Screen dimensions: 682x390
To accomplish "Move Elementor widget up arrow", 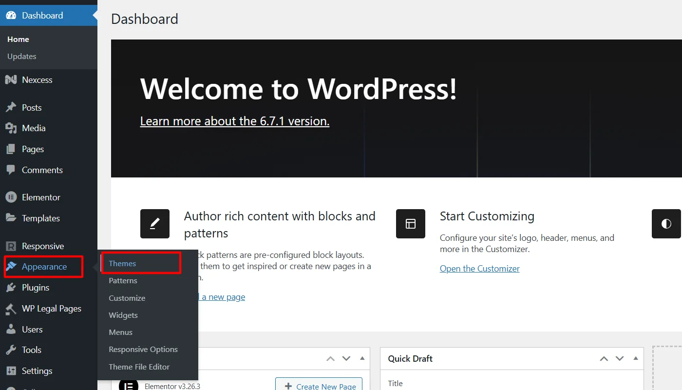I will click(x=331, y=358).
